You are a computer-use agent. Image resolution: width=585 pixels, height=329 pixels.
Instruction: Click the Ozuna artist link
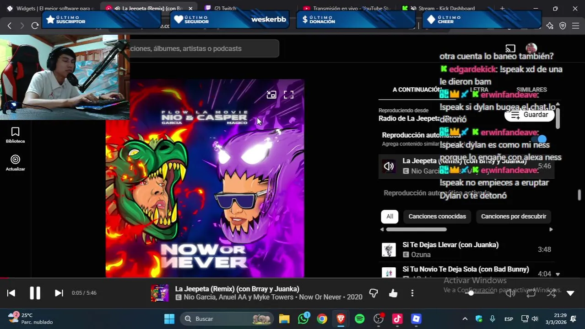(x=421, y=255)
